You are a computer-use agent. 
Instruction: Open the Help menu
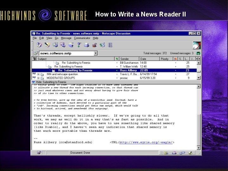pos(96,38)
